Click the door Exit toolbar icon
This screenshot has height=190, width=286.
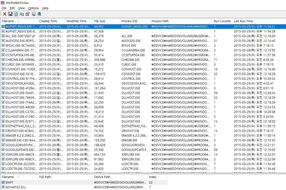tap(39, 14)
